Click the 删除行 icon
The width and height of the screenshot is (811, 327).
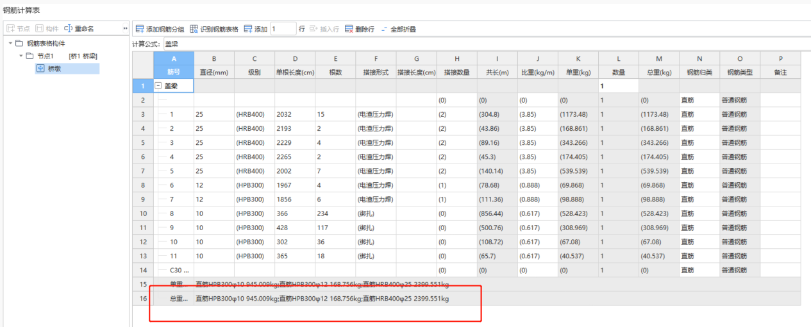(x=349, y=29)
